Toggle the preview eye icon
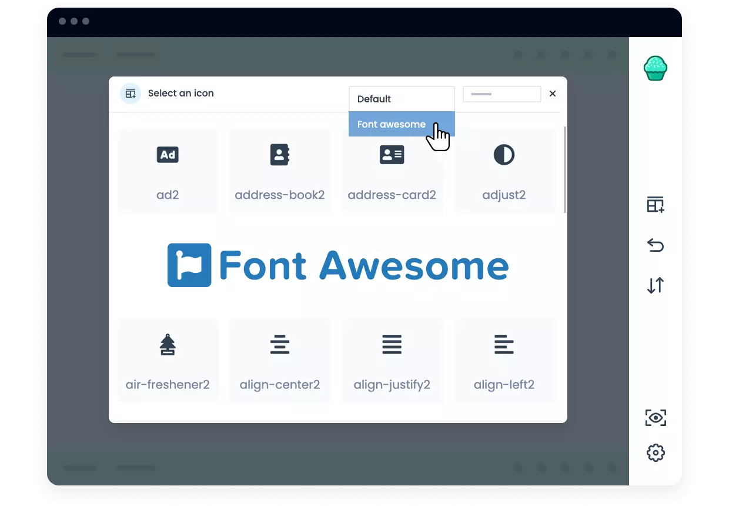 (x=655, y=418)
